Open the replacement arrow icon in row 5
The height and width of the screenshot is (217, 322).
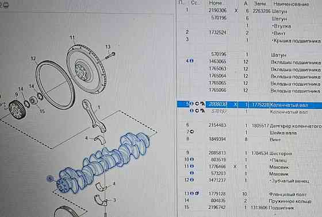pyautogui.click(x=197, y=104)
